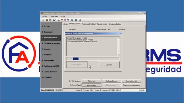184x103 pixels.
Task: Switch to the Zonas tab
Action: 66,24
